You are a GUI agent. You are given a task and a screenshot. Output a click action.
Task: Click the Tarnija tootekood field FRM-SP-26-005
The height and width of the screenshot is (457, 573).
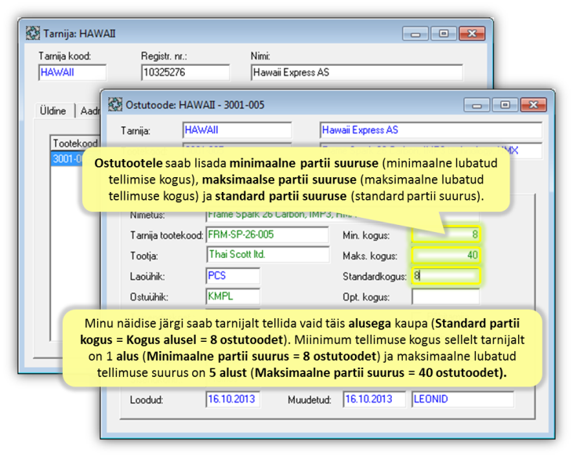pos(267,234)
